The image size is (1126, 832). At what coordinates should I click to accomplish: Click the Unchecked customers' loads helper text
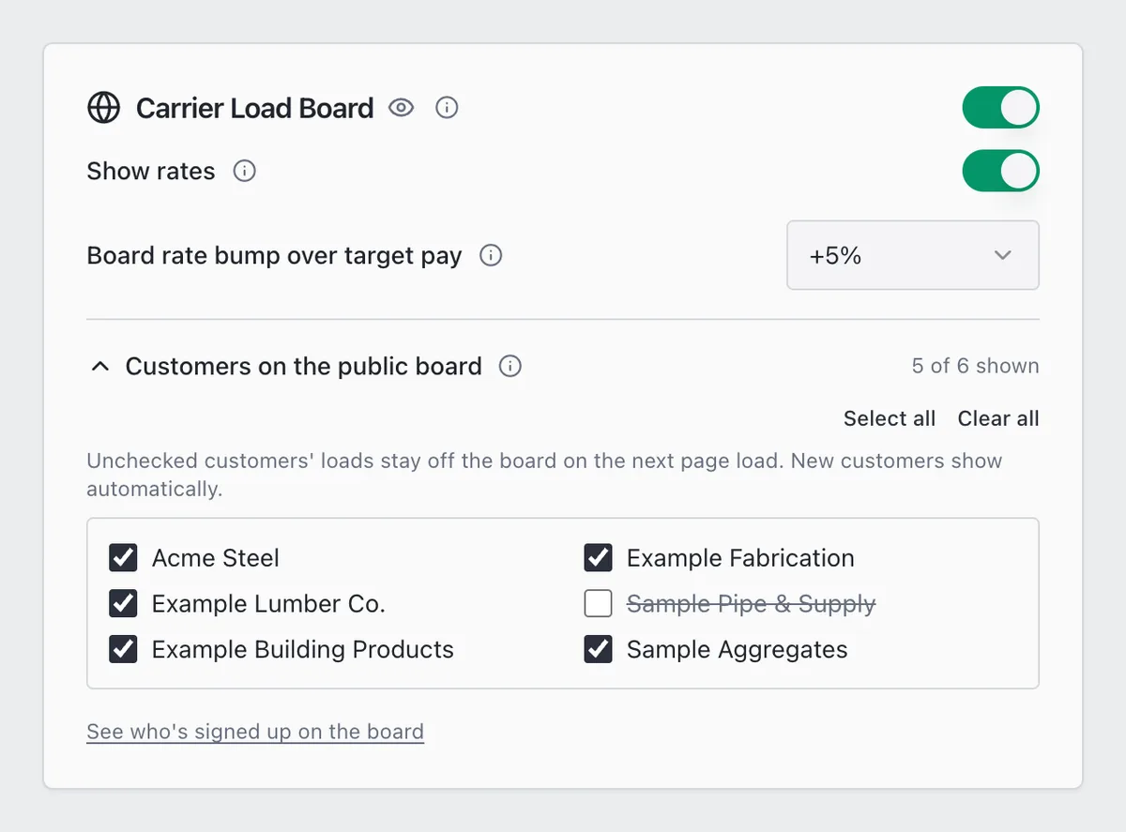coord(544,475)
